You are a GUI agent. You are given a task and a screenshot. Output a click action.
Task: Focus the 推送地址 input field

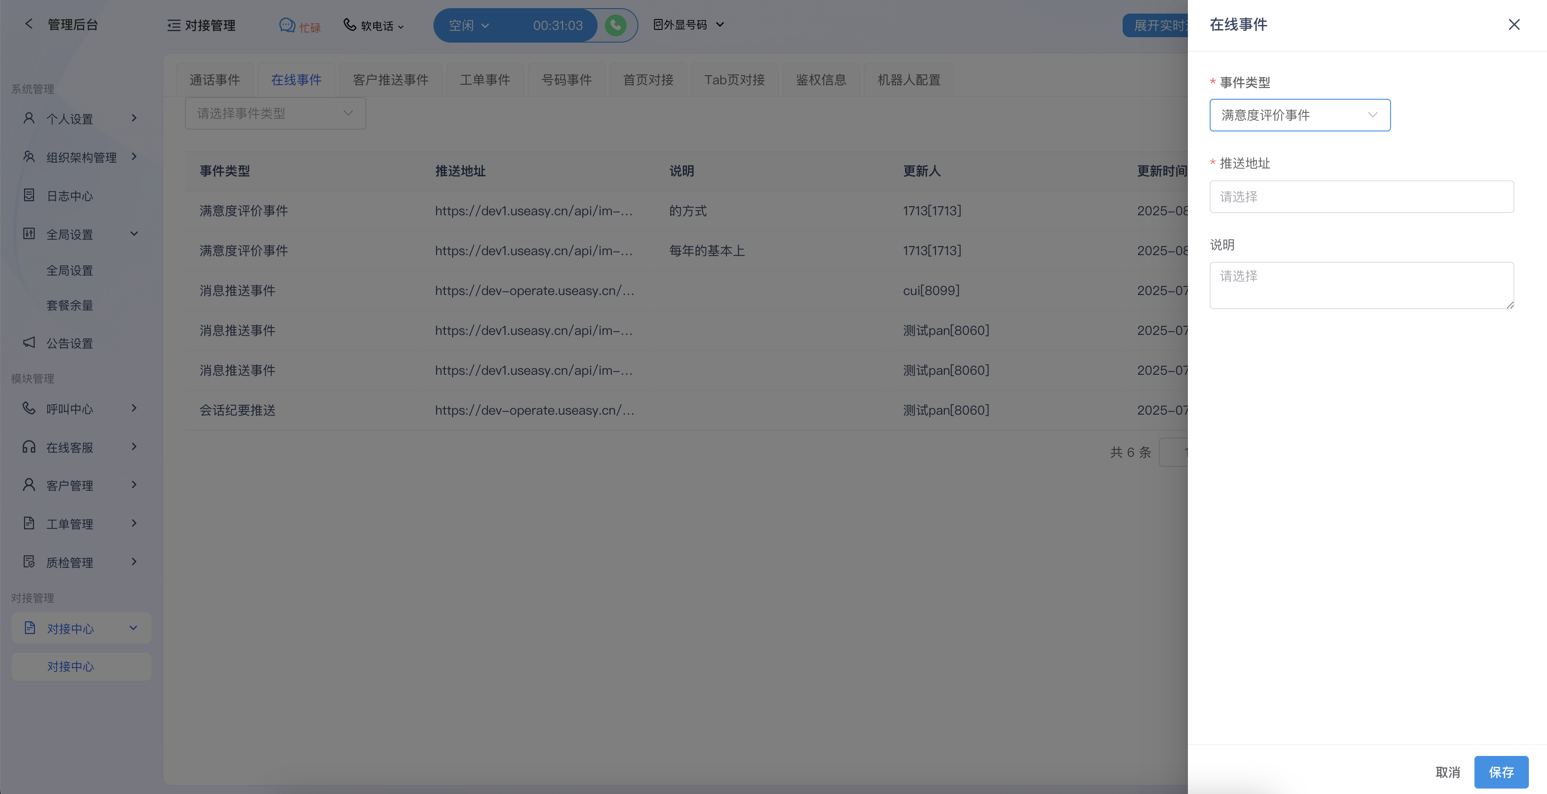click(x=1362, y=196)
